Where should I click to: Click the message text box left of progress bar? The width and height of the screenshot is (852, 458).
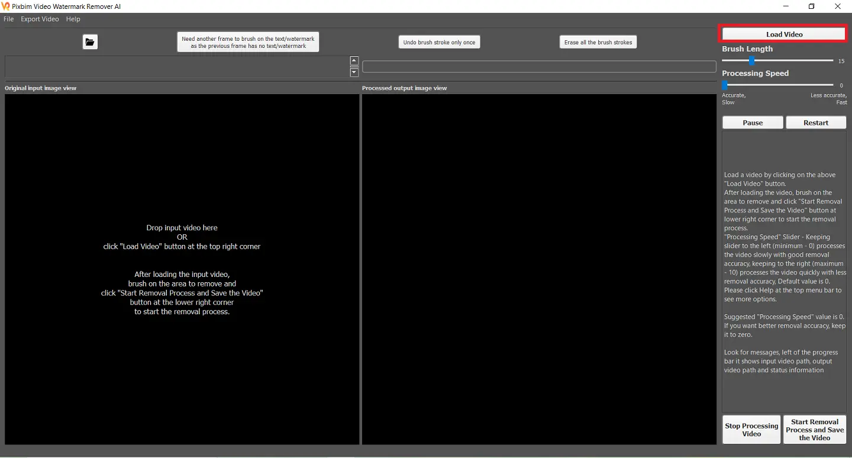click(x=177, y=66)
